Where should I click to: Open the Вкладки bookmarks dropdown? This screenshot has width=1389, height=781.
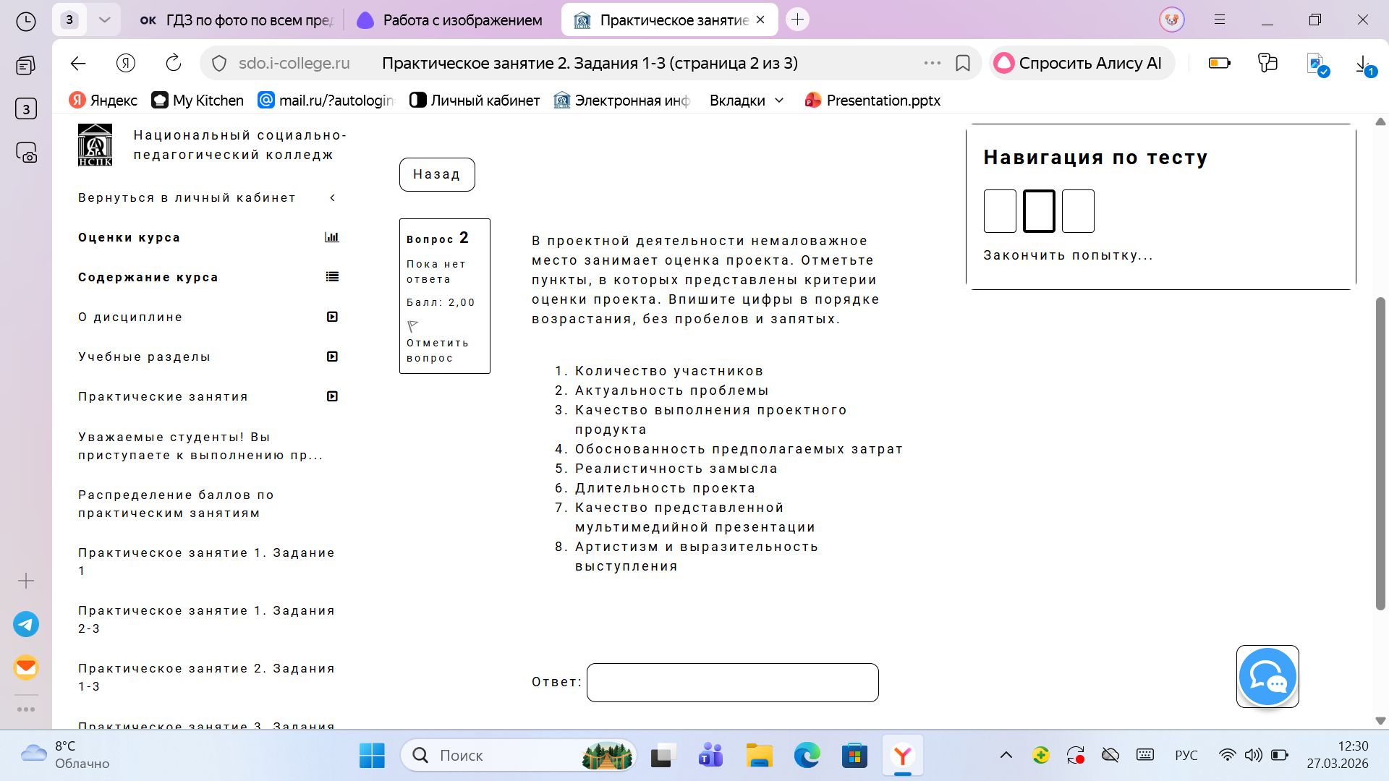(x=747, y=101)
